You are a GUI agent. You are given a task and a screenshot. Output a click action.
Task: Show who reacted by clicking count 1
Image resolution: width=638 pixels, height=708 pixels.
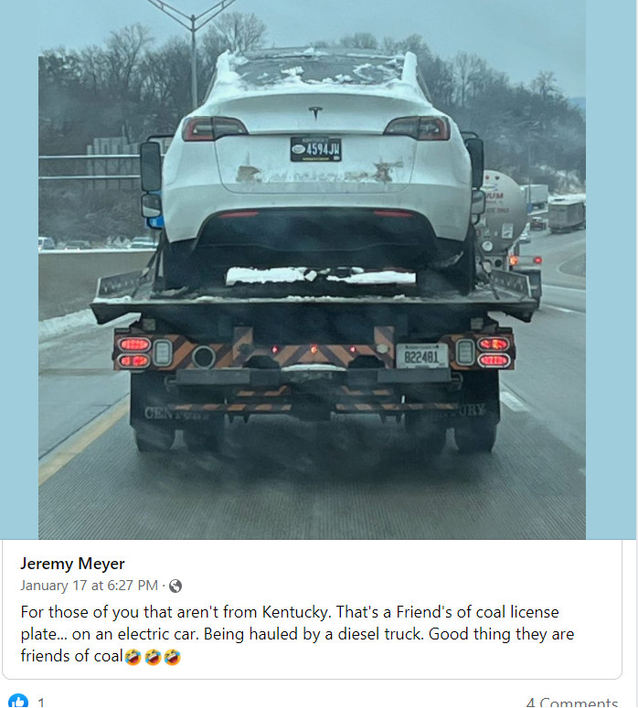(41, 703)
